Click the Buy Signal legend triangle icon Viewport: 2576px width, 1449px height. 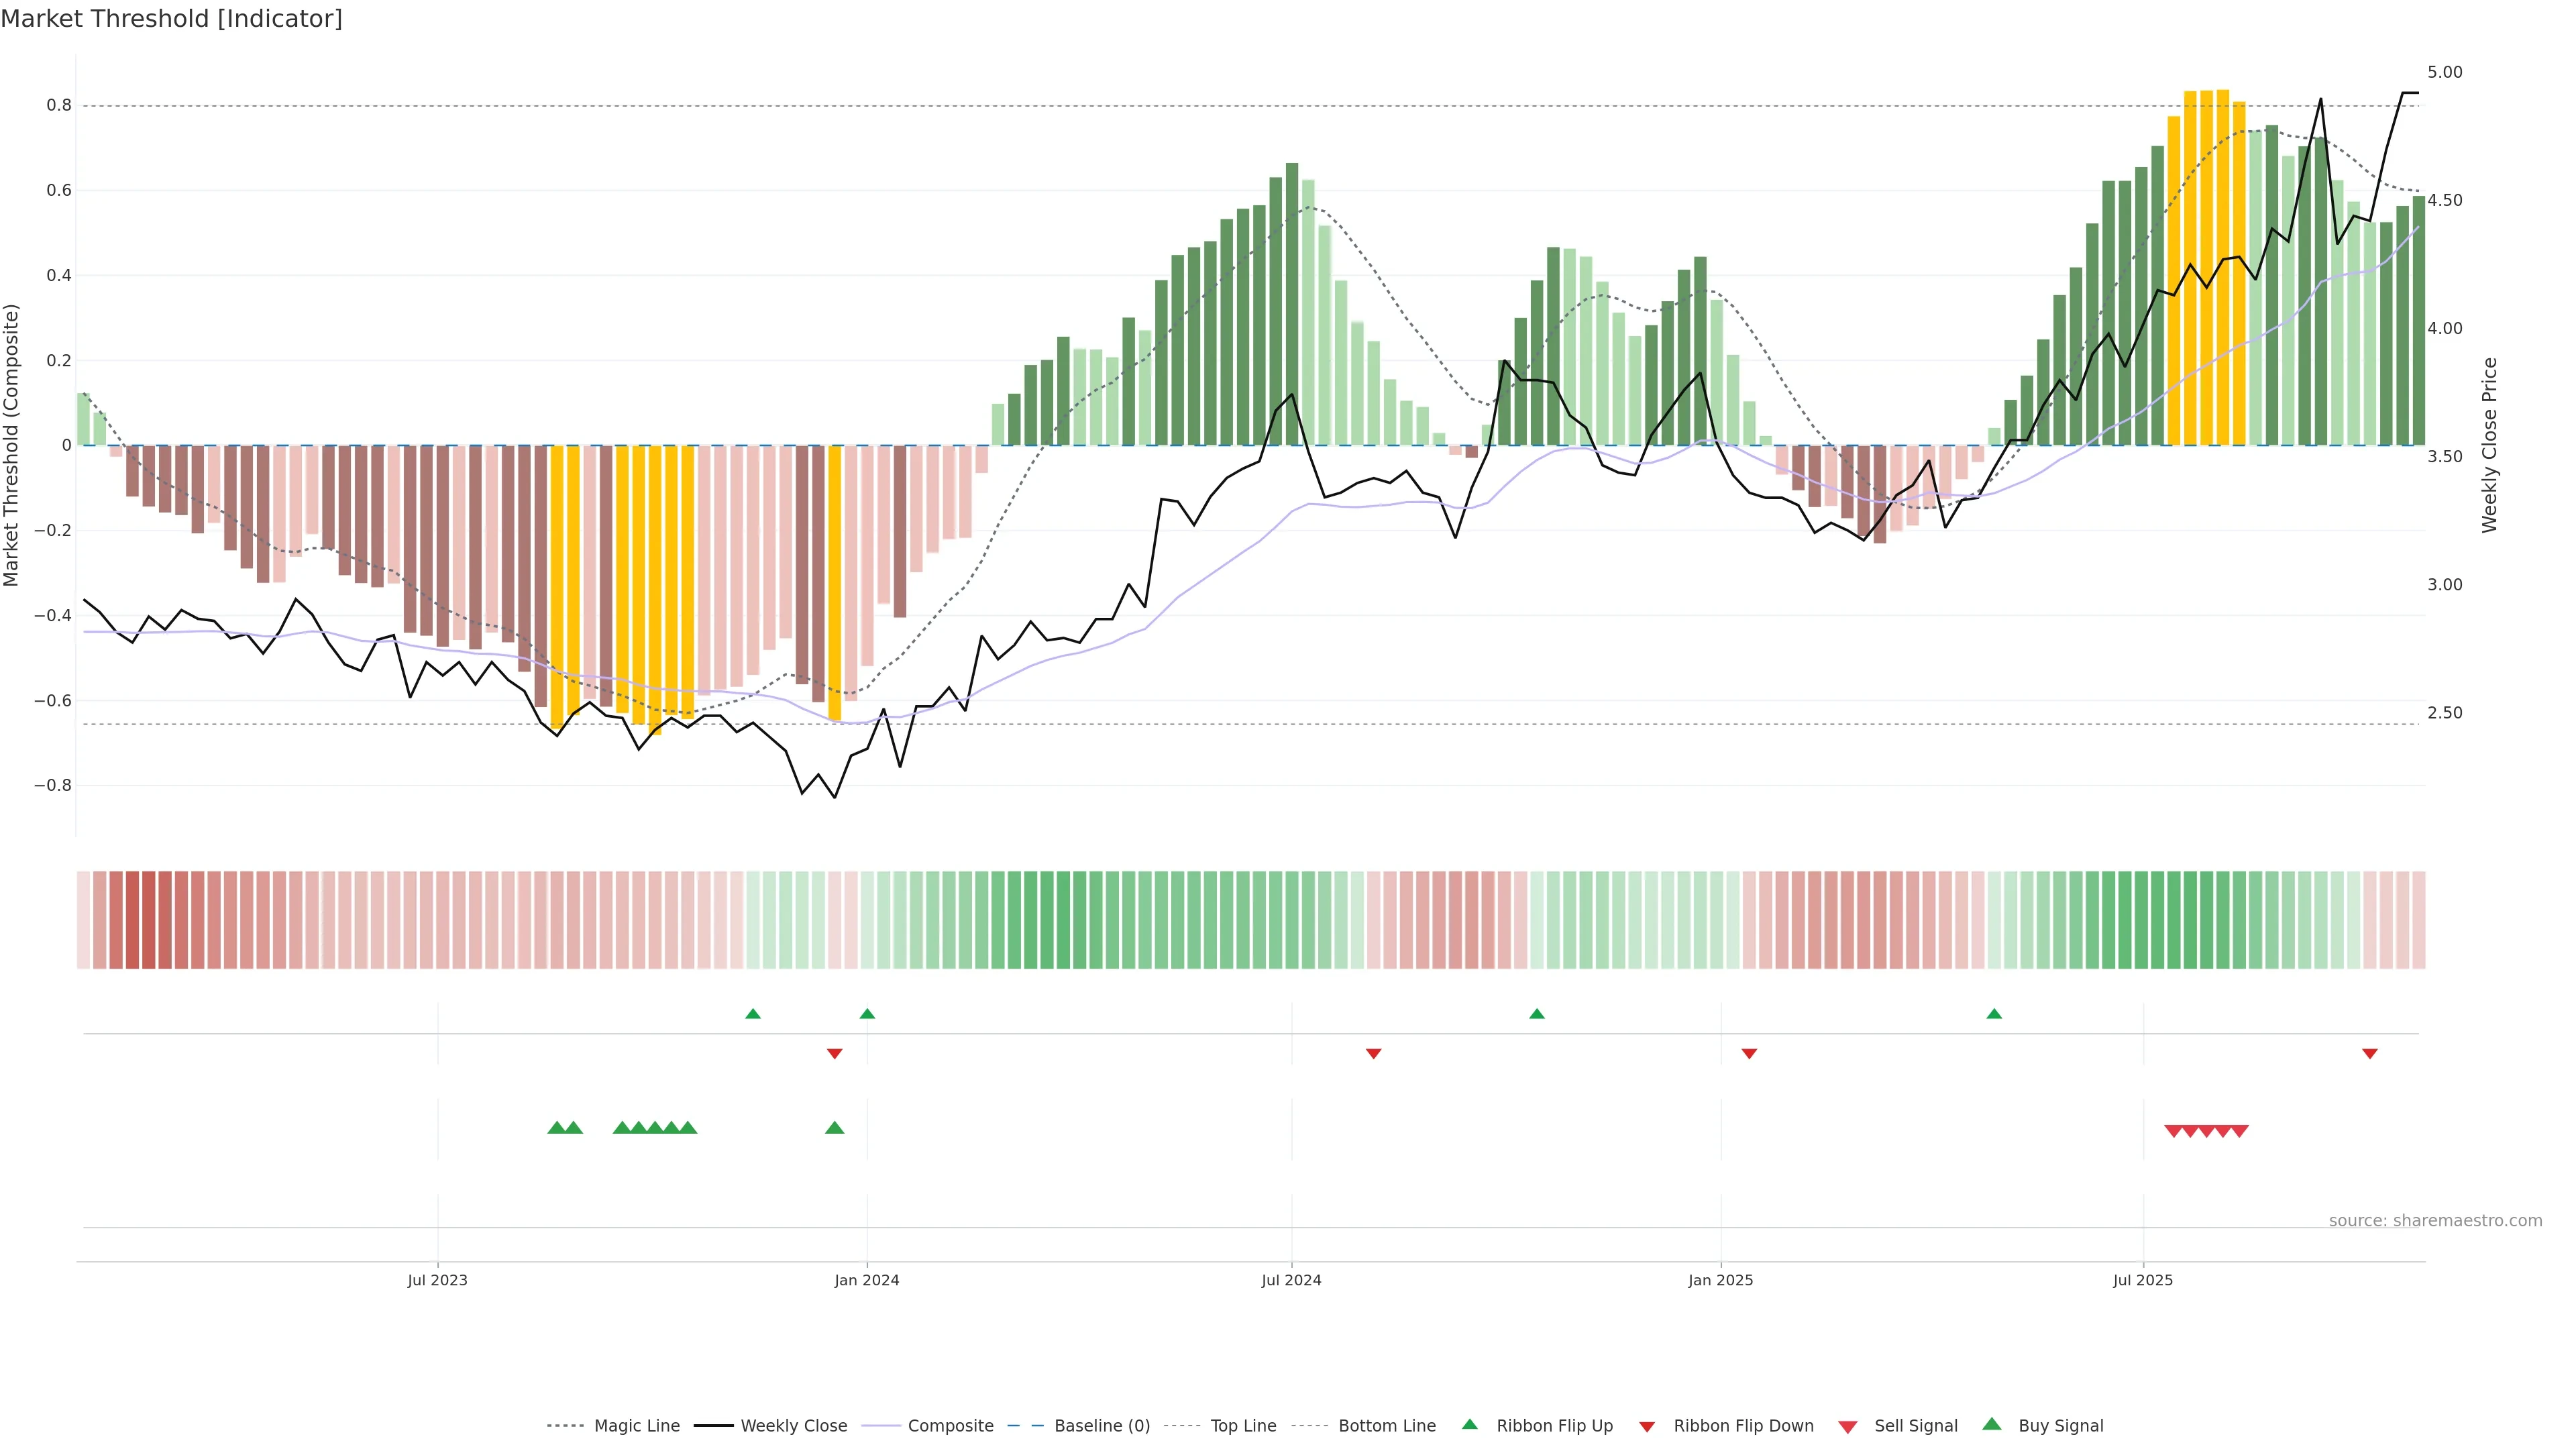[x=1992, y=1424]
